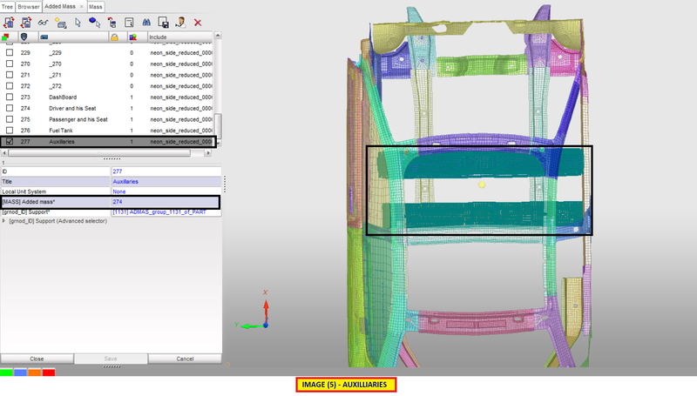Expand Support (Advanced selector) section
697x396 pixels.
click(4, 221)
